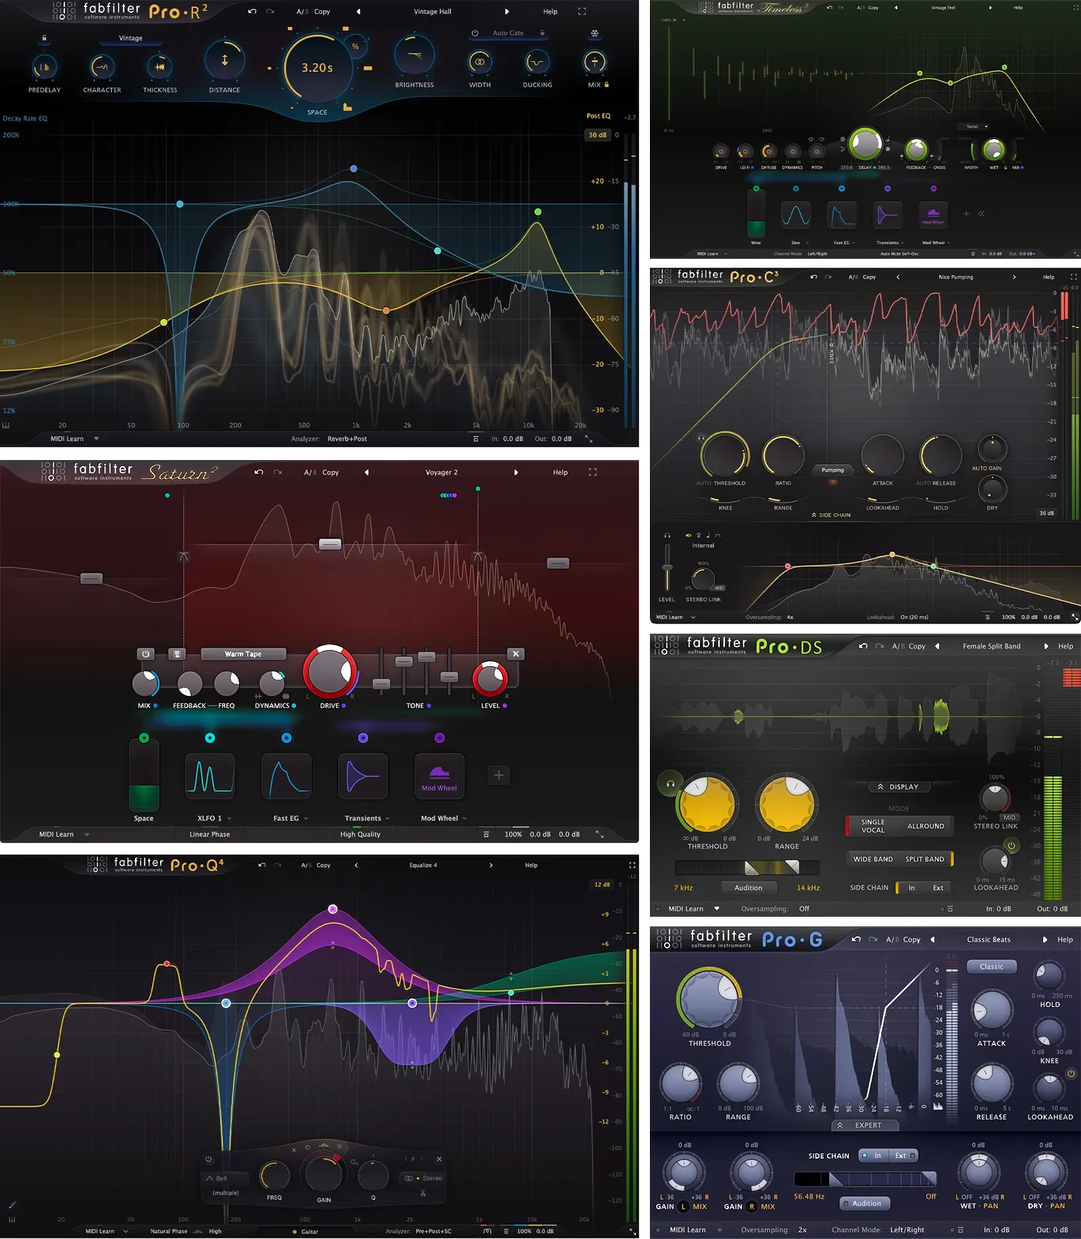The height and width of the screenshot is (1239, 1081).
Task: Select Wide Band in Pro-DS
Action: pyautogui.click(x=873, y=859)
